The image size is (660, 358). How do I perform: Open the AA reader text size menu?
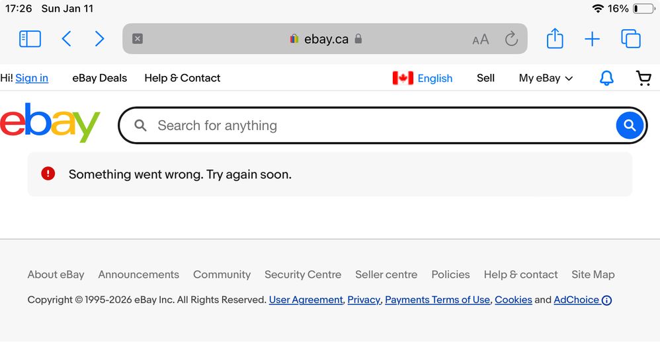(x=481, y=40)
